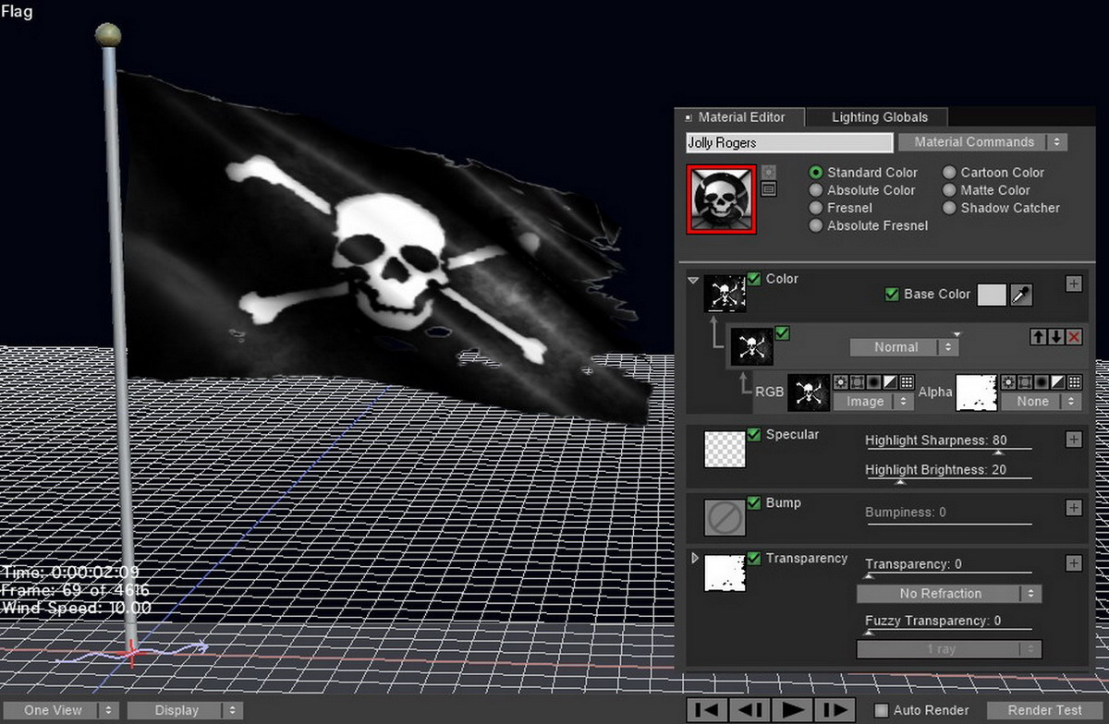Select the Shadow Catcher shading mode
Screen dimensions: 1109x724
(x=949, y=208)
